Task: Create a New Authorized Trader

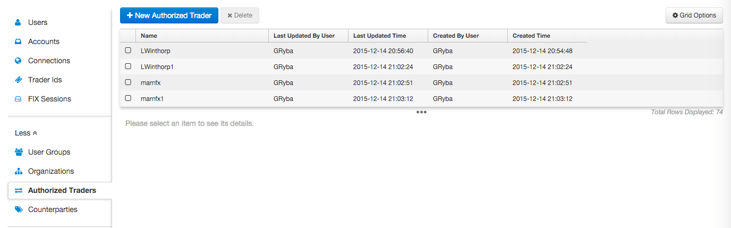Action: [x=169, y=15]
